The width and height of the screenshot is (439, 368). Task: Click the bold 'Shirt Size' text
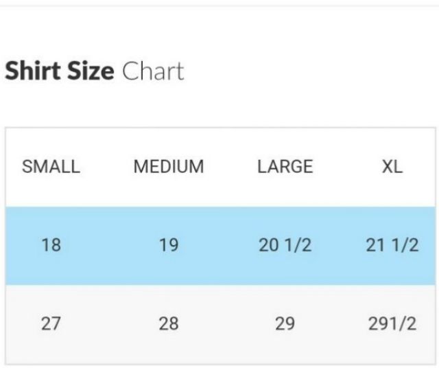(x=59, y=71)
